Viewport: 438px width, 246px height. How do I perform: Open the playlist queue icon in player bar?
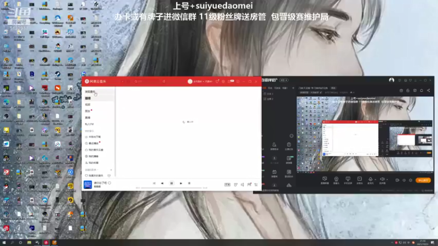click(256, 185)
